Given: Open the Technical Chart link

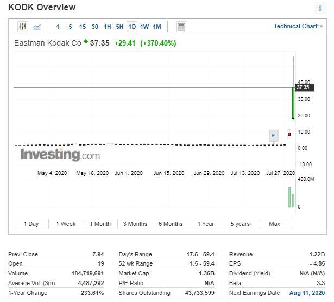Looking at the screenshot, I should [298, 26].
